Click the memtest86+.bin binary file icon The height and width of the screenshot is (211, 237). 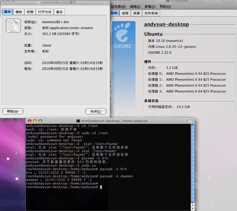[13, 25]
